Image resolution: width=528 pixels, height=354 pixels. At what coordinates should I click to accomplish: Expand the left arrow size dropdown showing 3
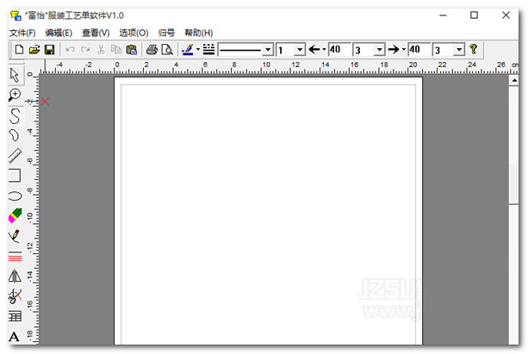[x=380, y=50]
